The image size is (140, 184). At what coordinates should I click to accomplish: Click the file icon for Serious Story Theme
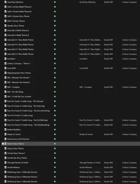coord(5,148)
